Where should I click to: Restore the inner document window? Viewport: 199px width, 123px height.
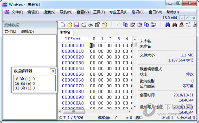188,18
